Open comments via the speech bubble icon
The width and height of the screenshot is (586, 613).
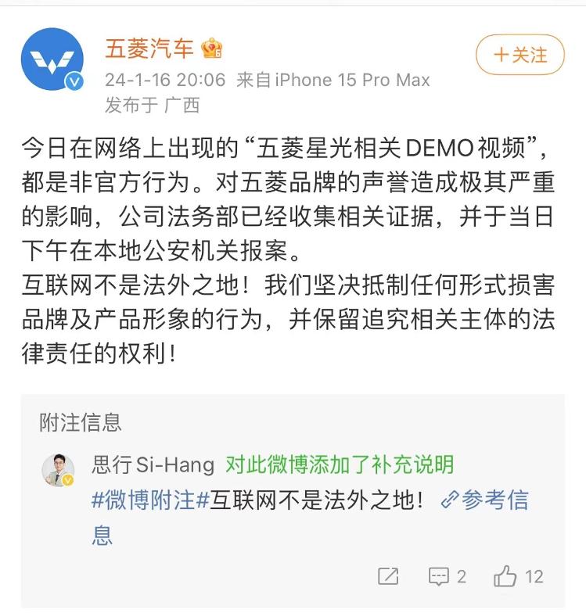coord(438,576)
